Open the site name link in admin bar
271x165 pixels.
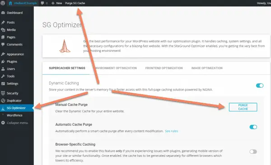(25, 3)
